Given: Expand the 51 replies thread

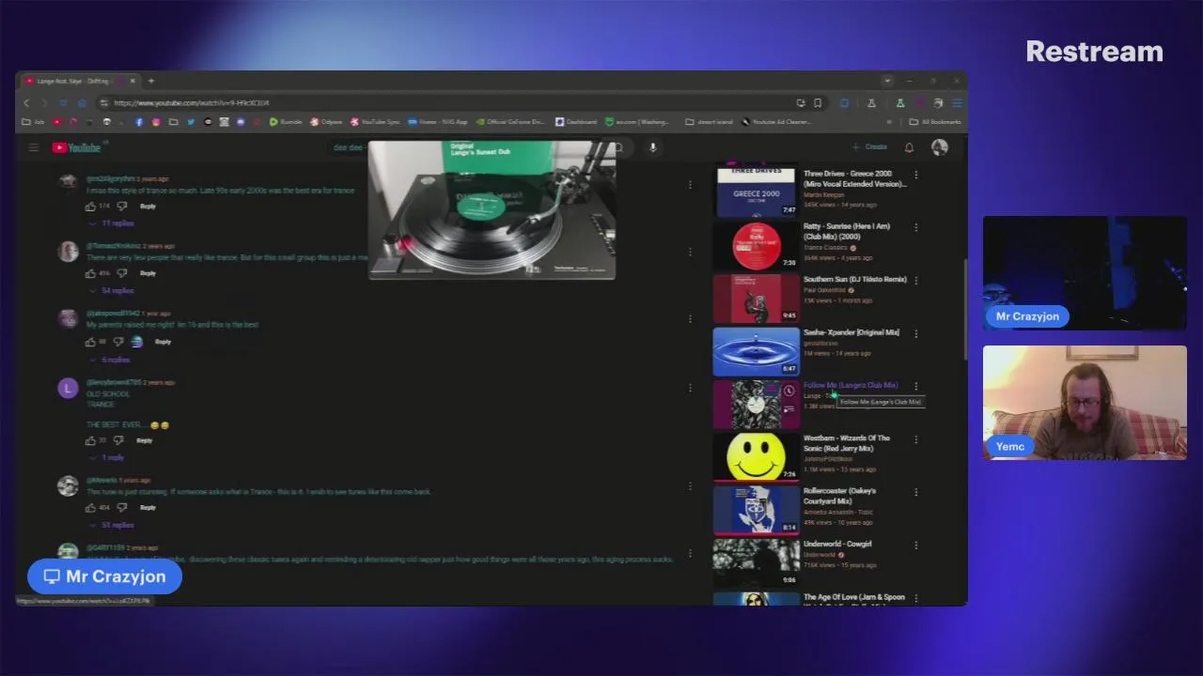Looking at the screenshot, I should click(113, 526).
